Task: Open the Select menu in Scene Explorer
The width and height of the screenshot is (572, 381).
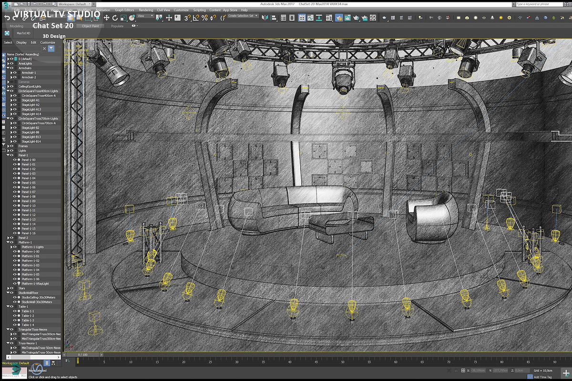Action: pyautogui.click(x=8, y=42)
